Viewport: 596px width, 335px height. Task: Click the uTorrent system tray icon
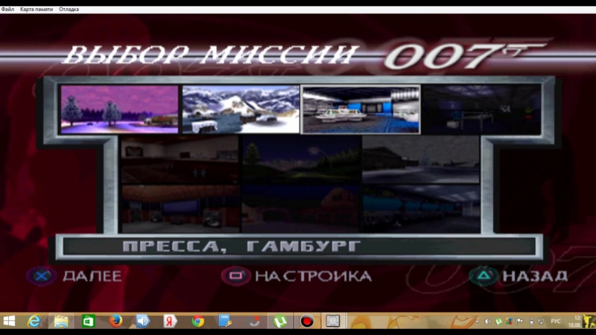coord(498,322)
